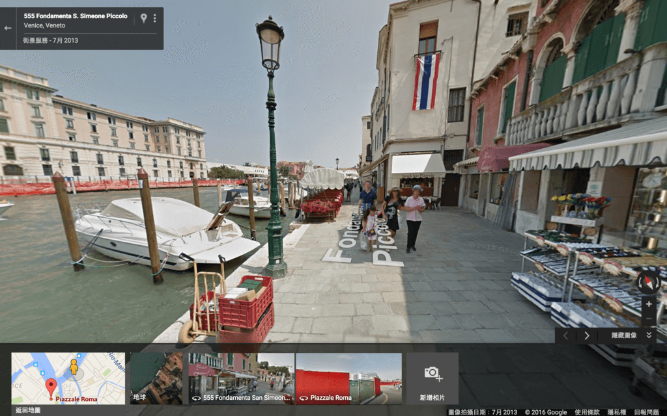The height and width of the screenshot is (416, 667).
Task: Click the 回報問題 report a problem link
Action: click(x=647, y=412)
